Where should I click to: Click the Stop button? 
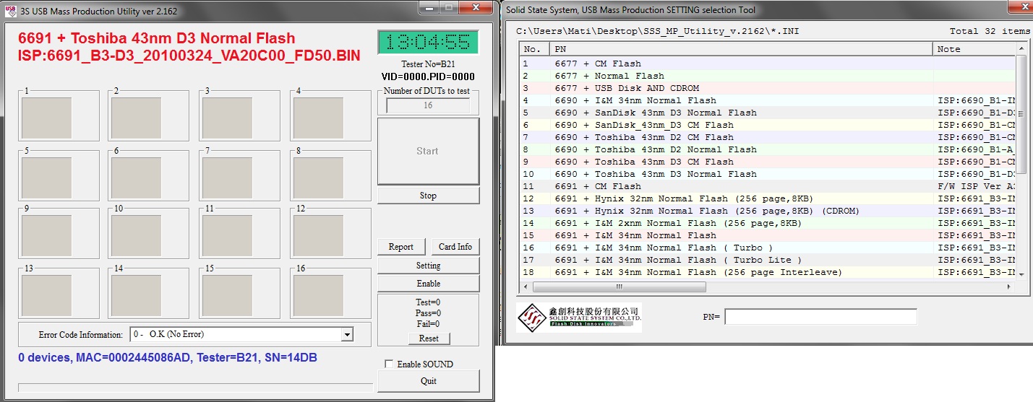coord(428,196)
